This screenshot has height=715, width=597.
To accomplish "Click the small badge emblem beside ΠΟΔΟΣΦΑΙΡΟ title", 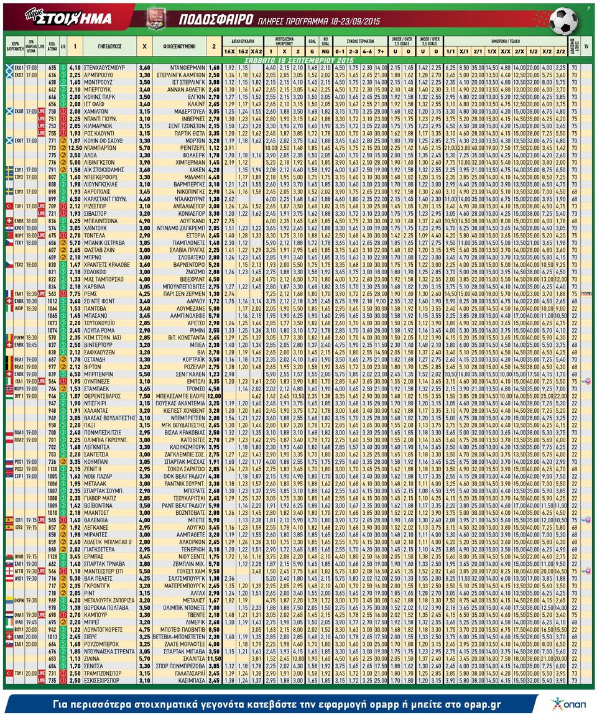I will pos(155,19).
